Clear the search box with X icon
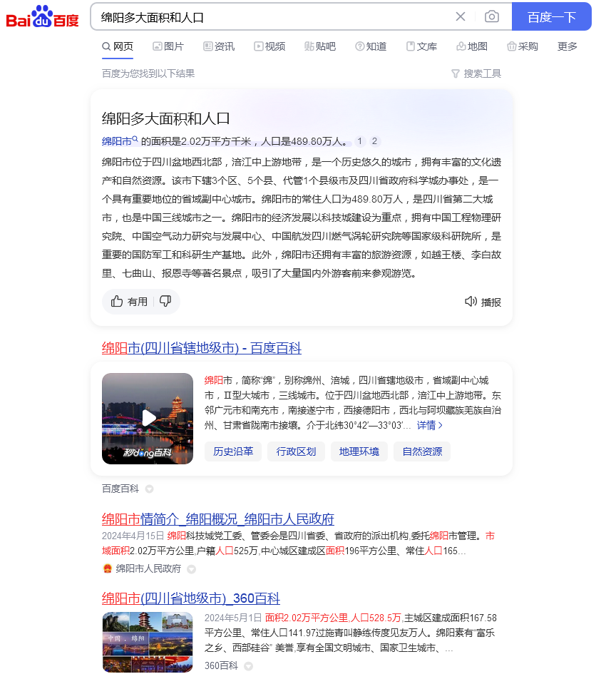 (x=460, y=16)
